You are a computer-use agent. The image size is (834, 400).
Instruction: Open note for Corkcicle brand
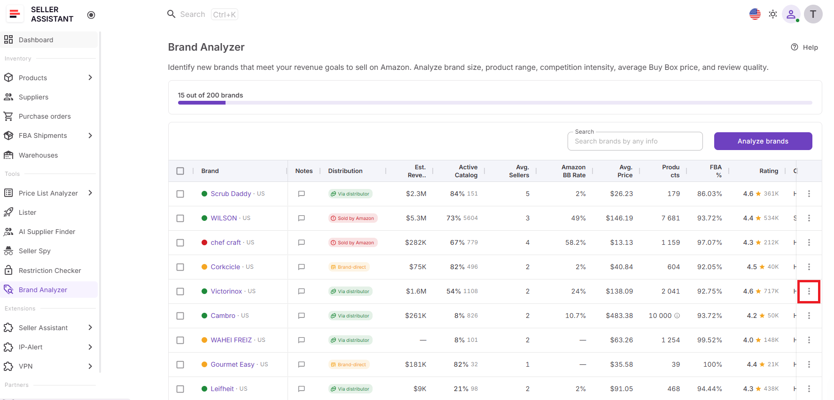(x=302, y=267)
